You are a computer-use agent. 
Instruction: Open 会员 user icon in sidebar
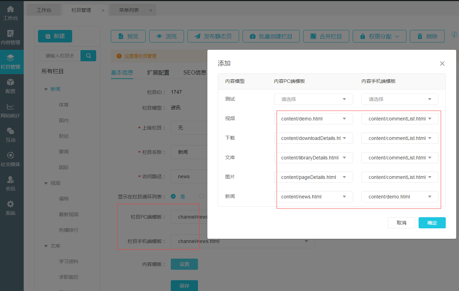(x=10, y=180)
